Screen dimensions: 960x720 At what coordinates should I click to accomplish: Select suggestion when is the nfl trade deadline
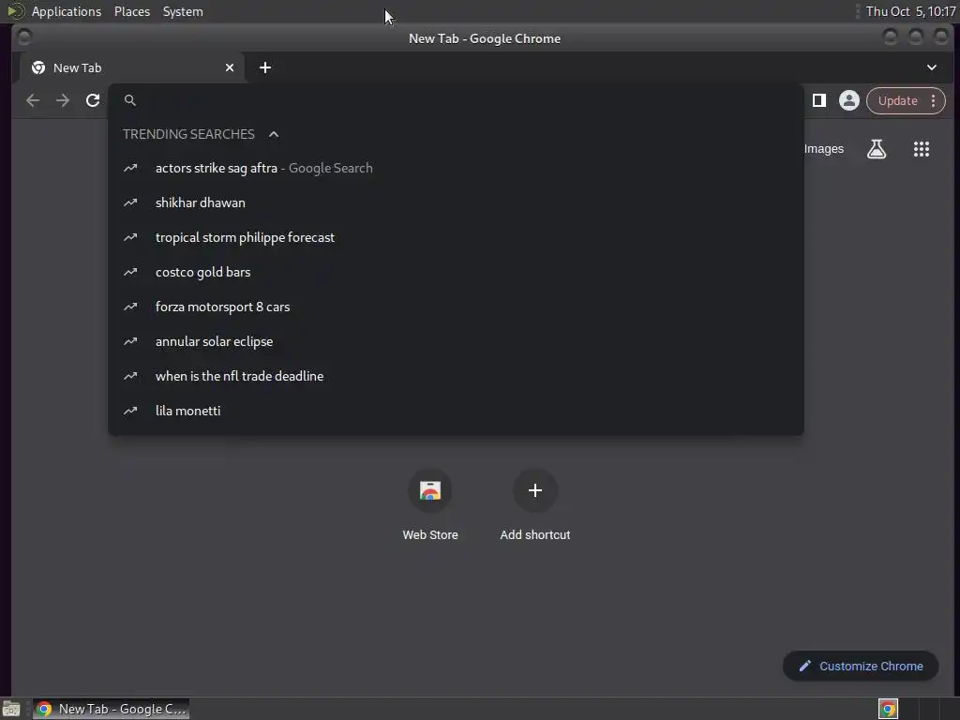click(x=456, y=376)
